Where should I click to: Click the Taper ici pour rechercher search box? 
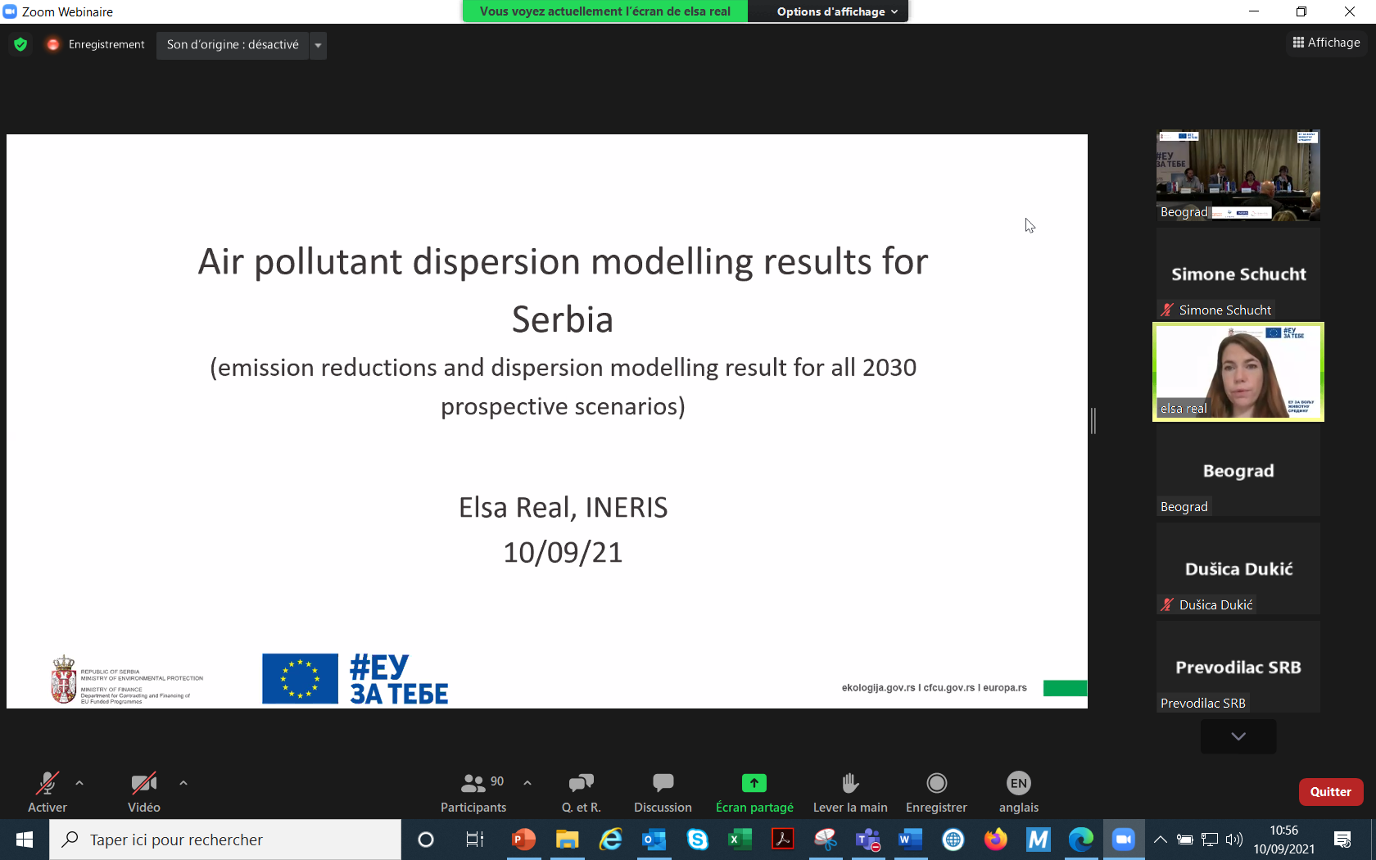click(225, 840)
